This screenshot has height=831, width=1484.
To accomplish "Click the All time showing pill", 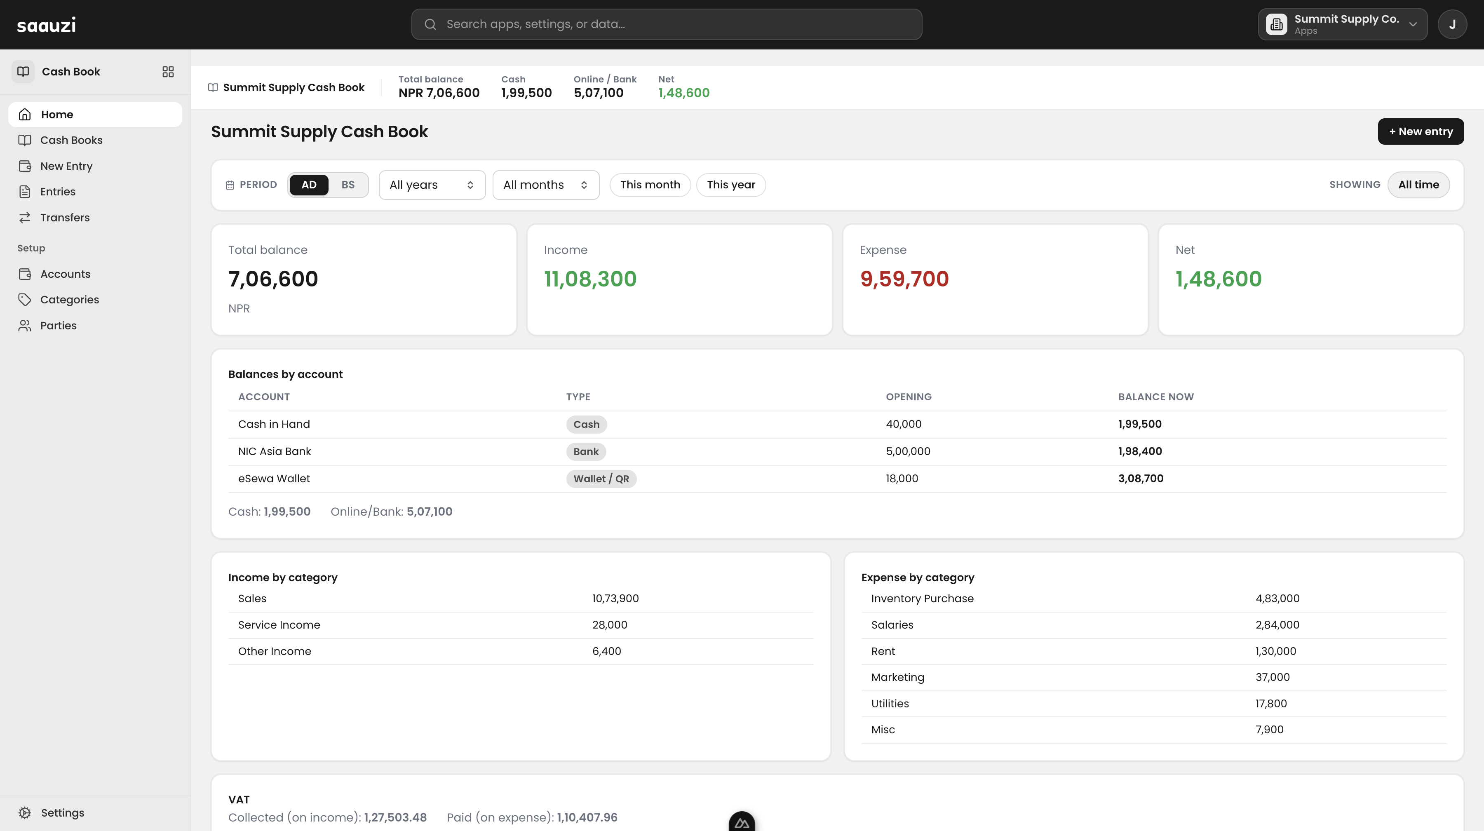I will tap(1418, 185).
